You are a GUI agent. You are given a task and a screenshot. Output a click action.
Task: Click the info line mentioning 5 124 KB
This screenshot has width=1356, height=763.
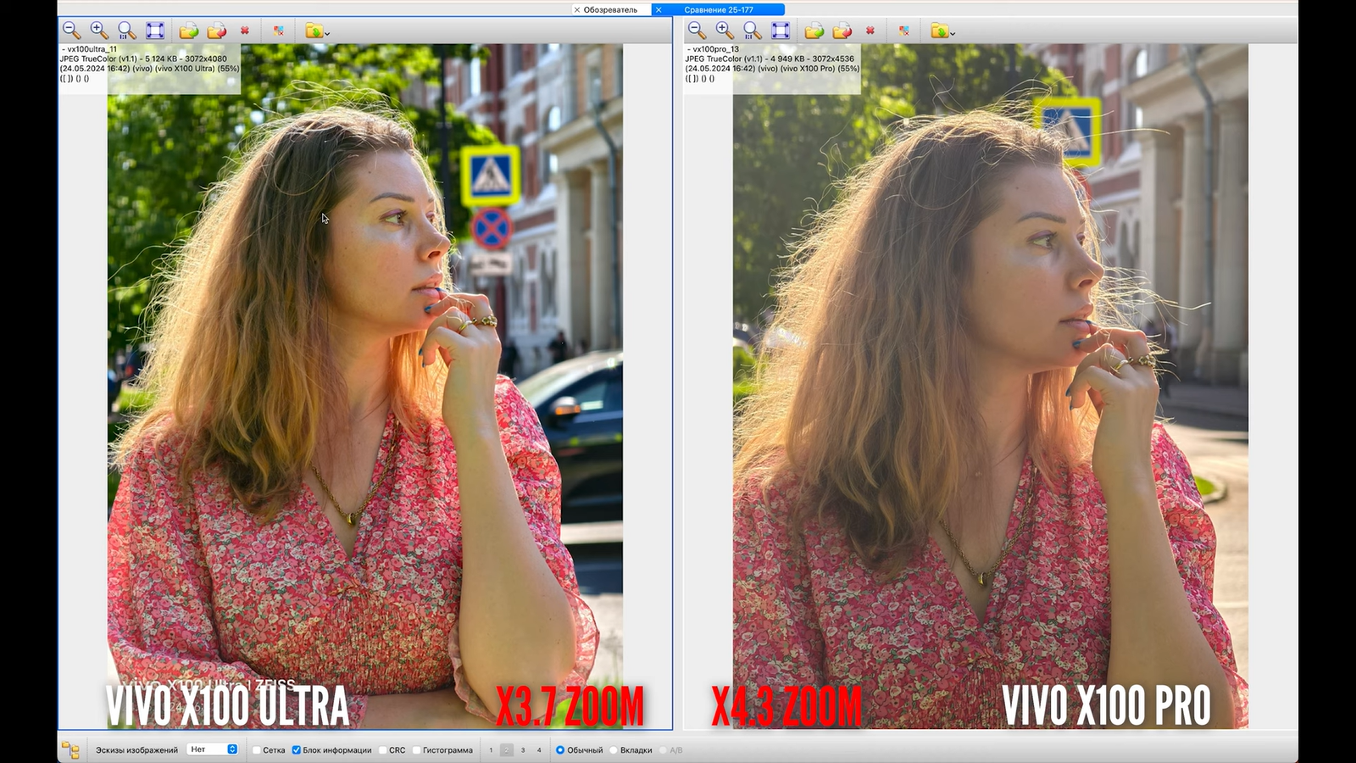(144, 59)
